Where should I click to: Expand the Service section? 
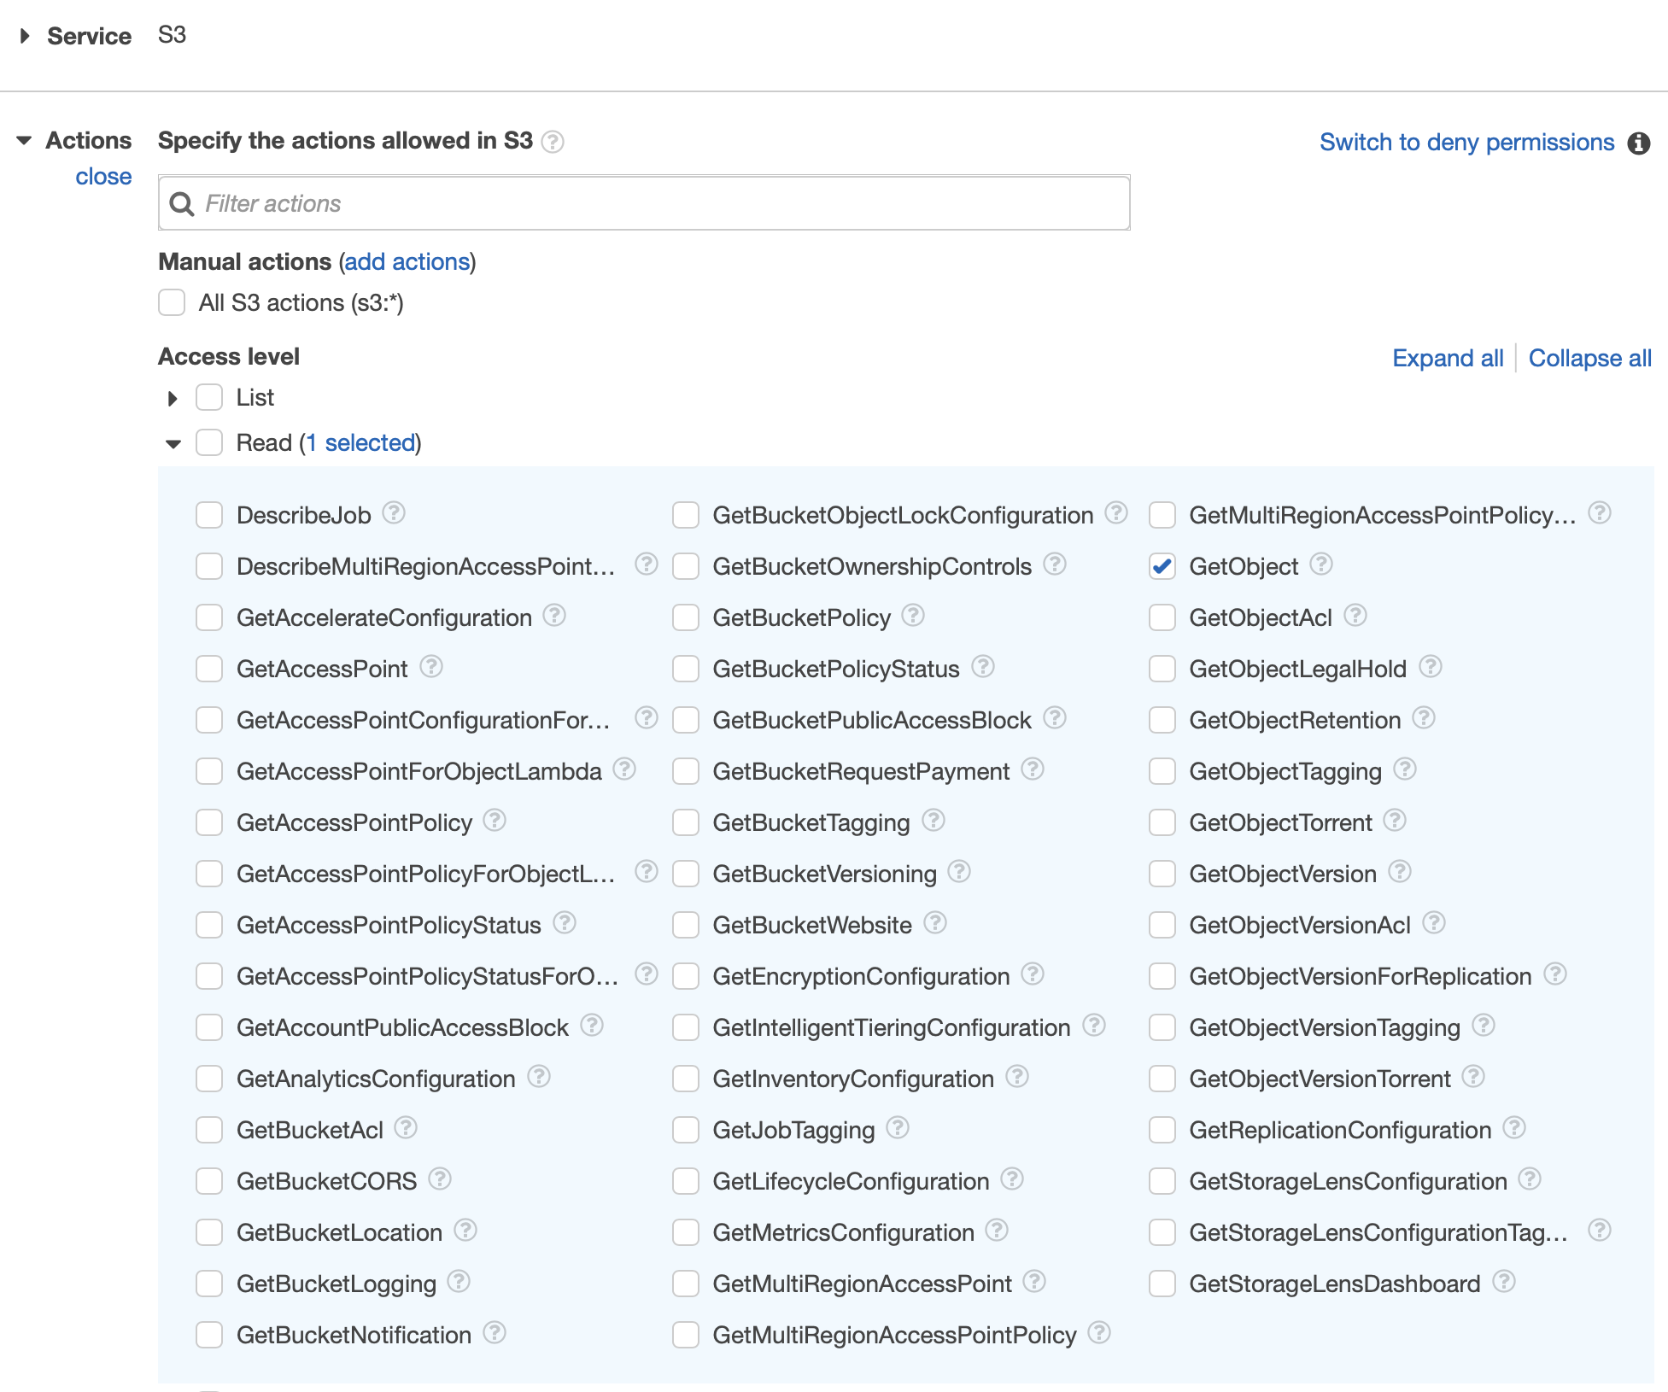click(x=25, y=36)
